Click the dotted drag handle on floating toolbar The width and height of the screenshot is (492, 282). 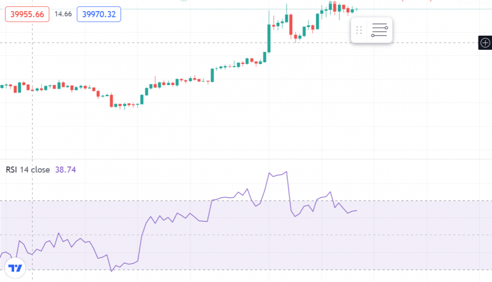click(359, 30)
